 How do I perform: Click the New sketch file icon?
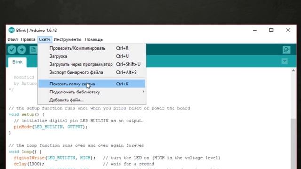(33, 50)
